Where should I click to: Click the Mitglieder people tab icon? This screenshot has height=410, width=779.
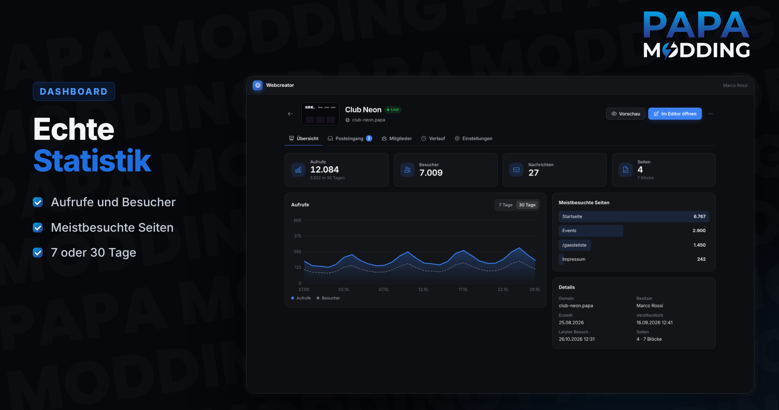[384, 139]
